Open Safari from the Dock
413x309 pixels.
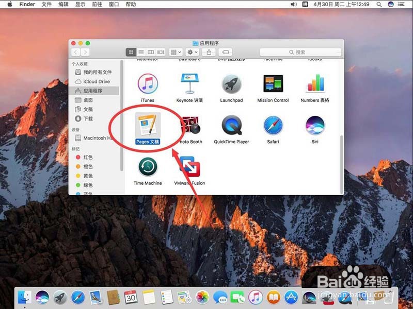point(78,298)
